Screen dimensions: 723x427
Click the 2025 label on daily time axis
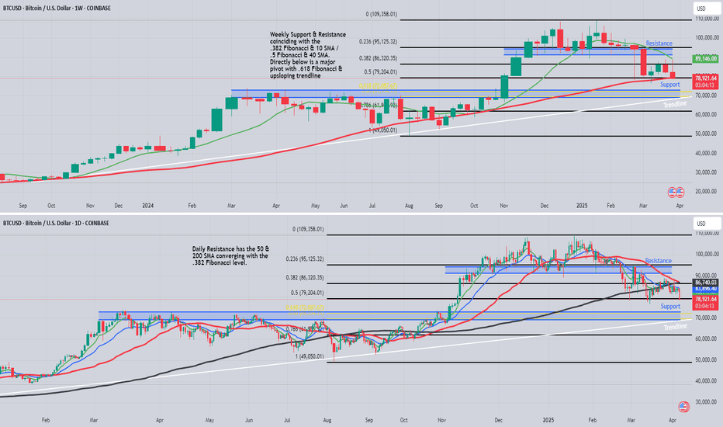[x=548, y=421]
